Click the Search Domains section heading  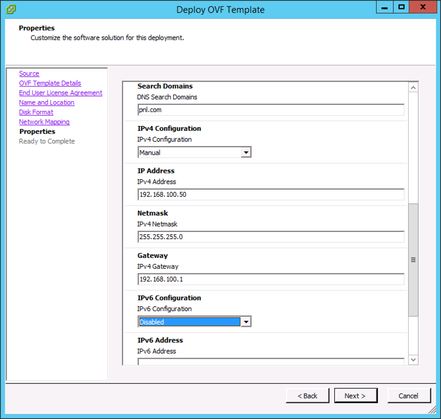(165, 86)
